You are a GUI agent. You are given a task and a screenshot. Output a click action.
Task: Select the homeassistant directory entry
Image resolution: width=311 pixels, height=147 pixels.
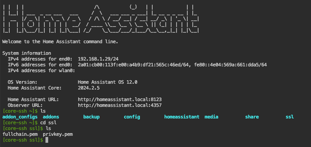182,117
